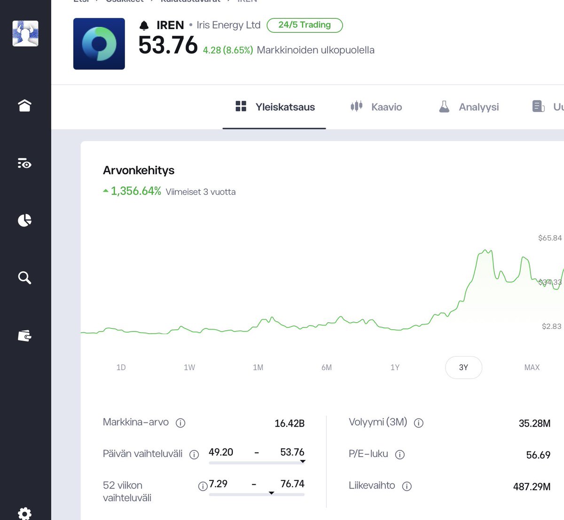564x520 pixels.
Task: Switch to the Yleiskatsaus tab
Action: tap(274, 107)
